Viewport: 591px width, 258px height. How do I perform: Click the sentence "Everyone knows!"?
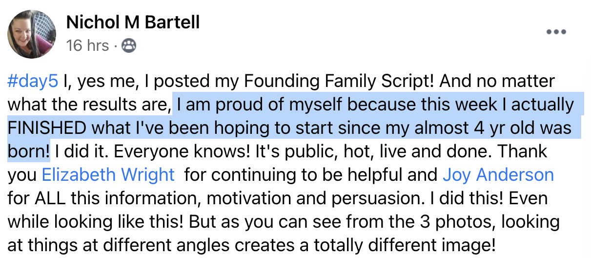click(x=183, y=151)
